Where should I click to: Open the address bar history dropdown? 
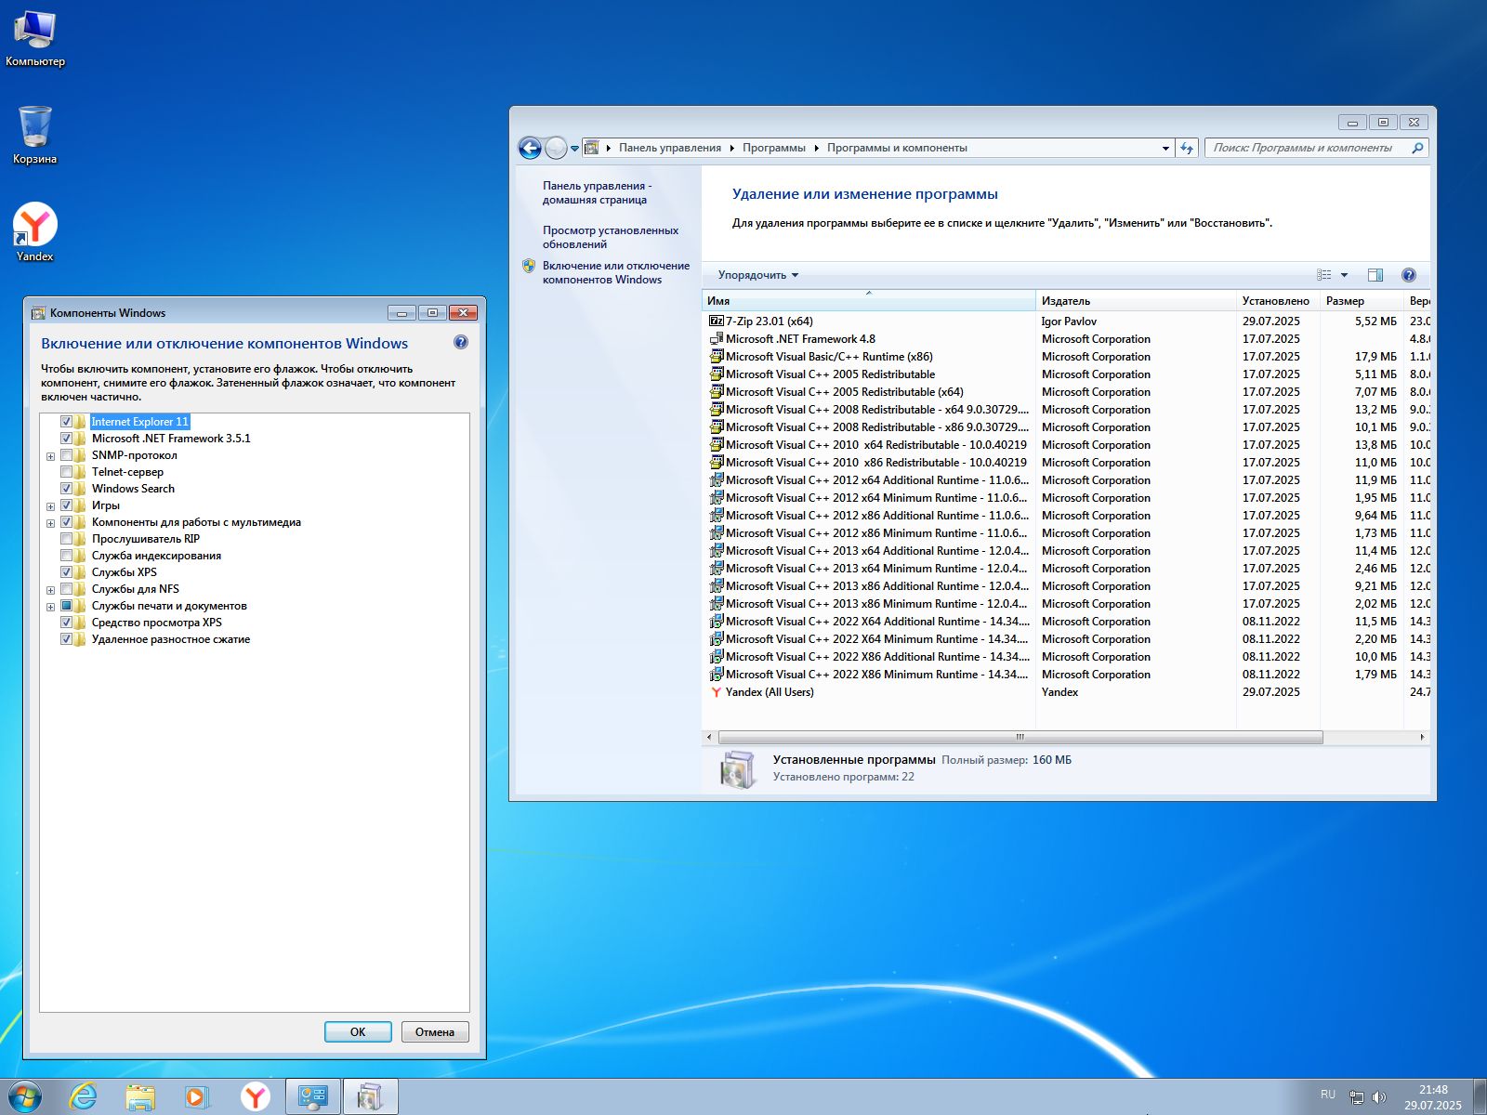pos(1165,148)
